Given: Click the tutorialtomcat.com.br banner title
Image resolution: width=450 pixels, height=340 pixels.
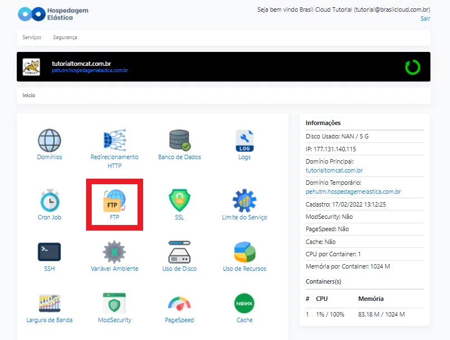Looking at the screenshot, I should click(82, 64).
